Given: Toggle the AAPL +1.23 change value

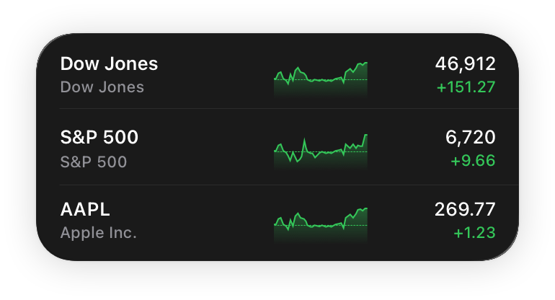Looking at the screenshot, I should (474, 233).
